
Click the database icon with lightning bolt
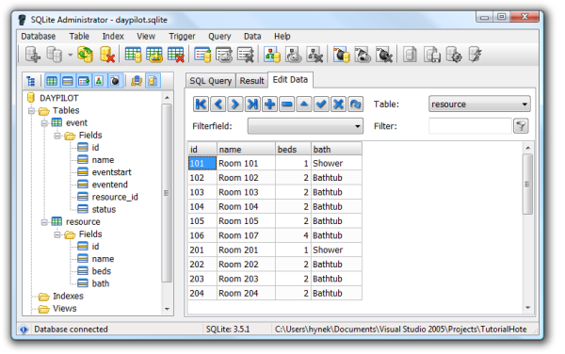point(476,56)
